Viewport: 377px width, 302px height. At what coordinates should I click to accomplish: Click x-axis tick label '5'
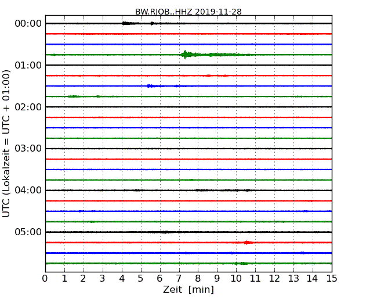tap(141, 278)
